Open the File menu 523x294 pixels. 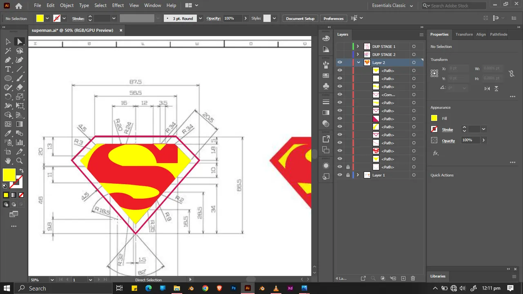point(38,5)
